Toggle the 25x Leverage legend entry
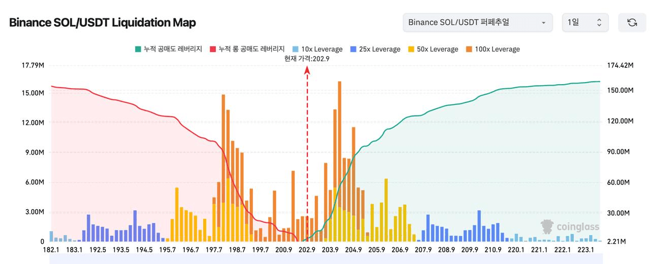This screenshot has height=264, width=650. click(375, 49)
